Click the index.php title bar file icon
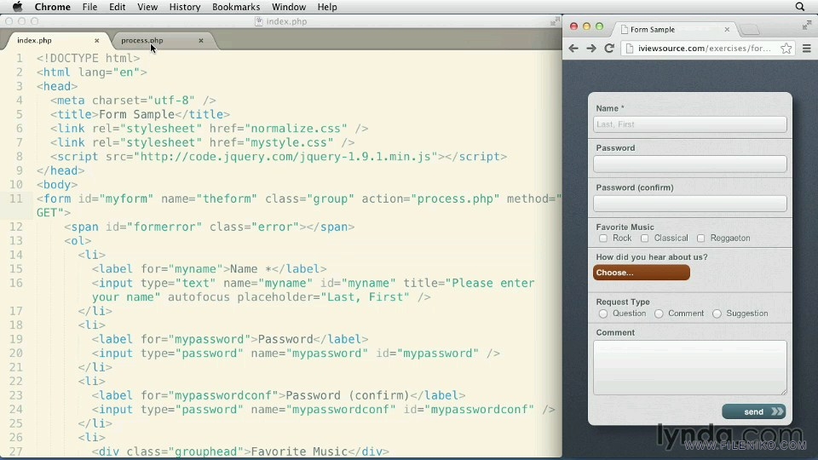Viewport: 818px width, 460px height. tap(259, 21)
